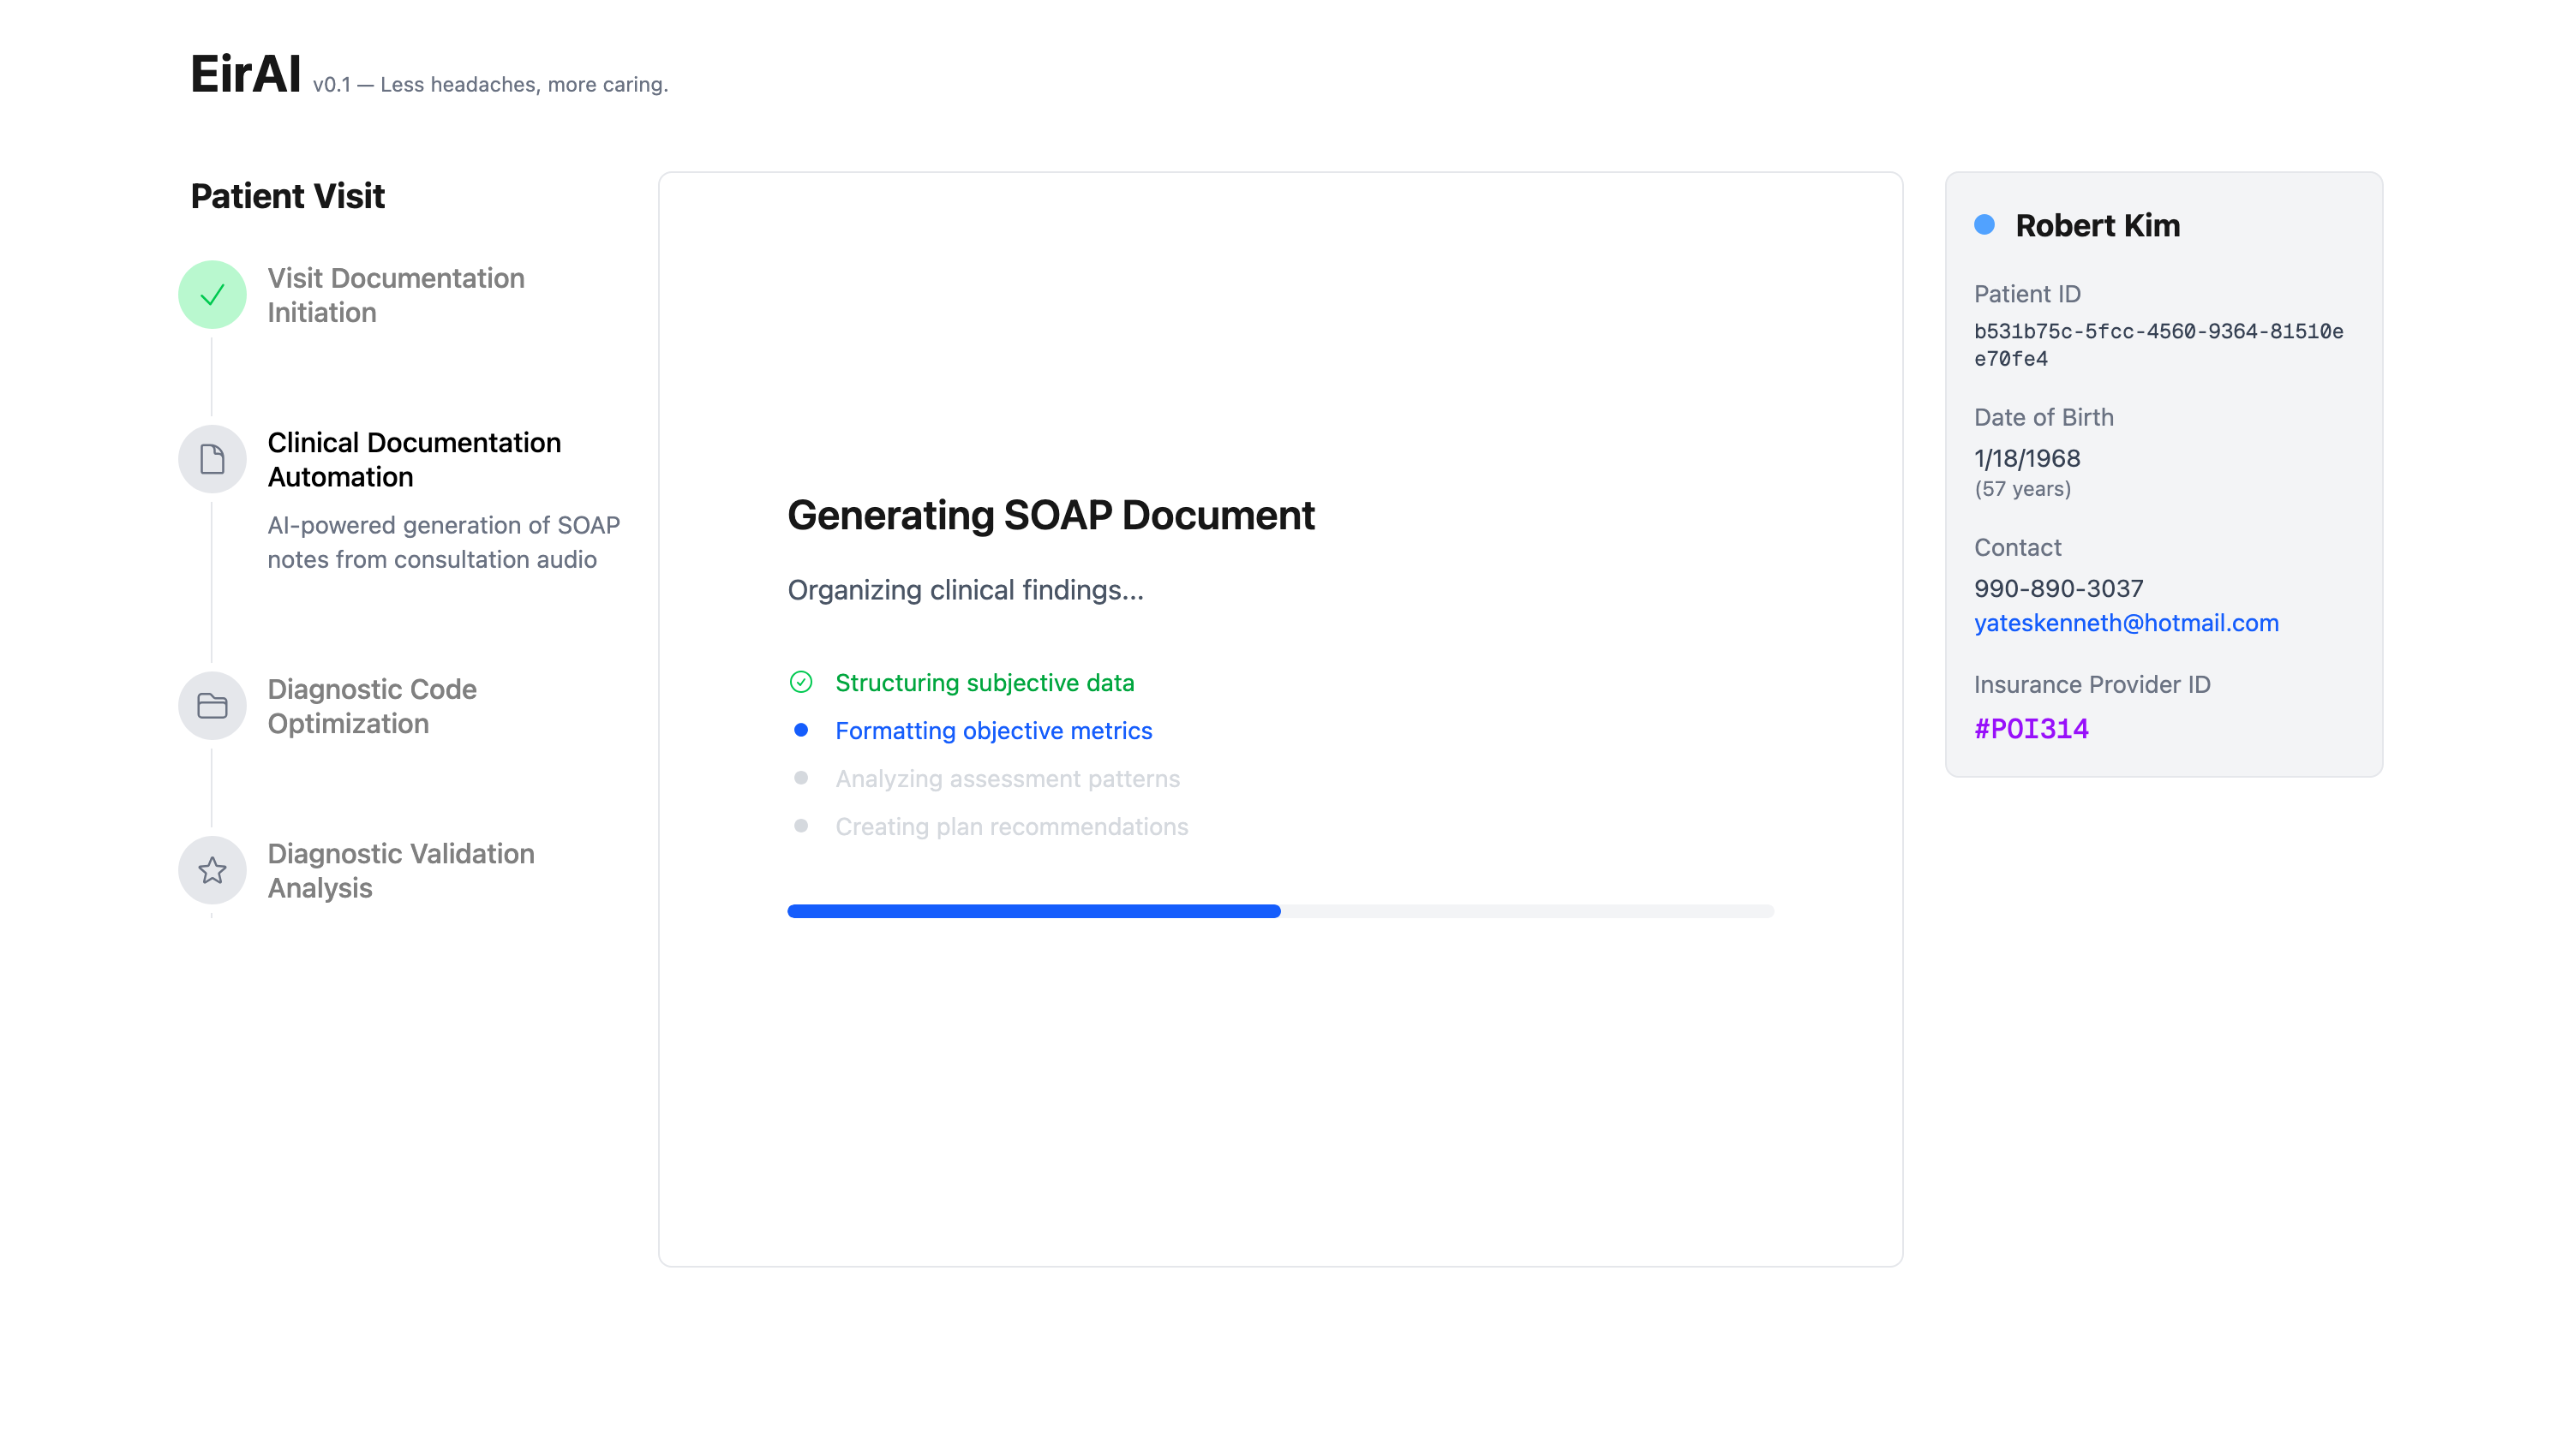Screen dimensions: 2574x1456
Task: Click the gray bullet beside Creating plan recommendations
Action: [x=800, y=826]
